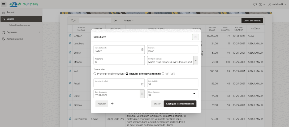Open the Date de voyage calendar picker

click(142, 94)
